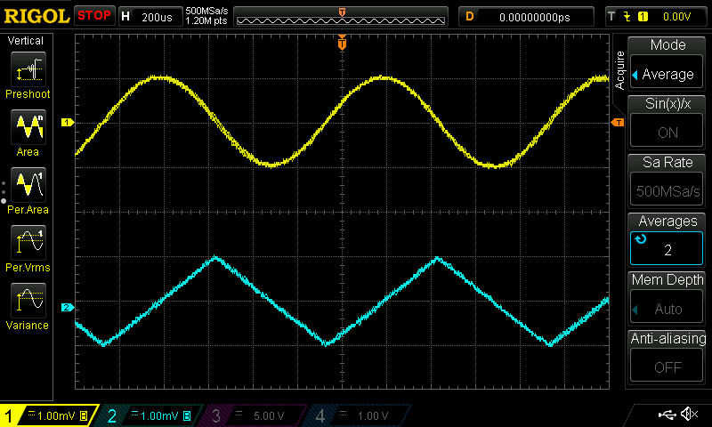Click the orange trigger position marker

[x=342, y=44]
